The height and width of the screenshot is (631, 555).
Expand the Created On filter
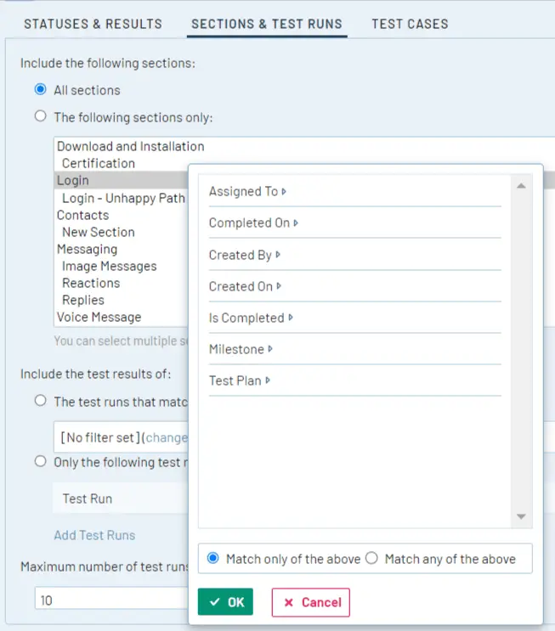point(245,286)
